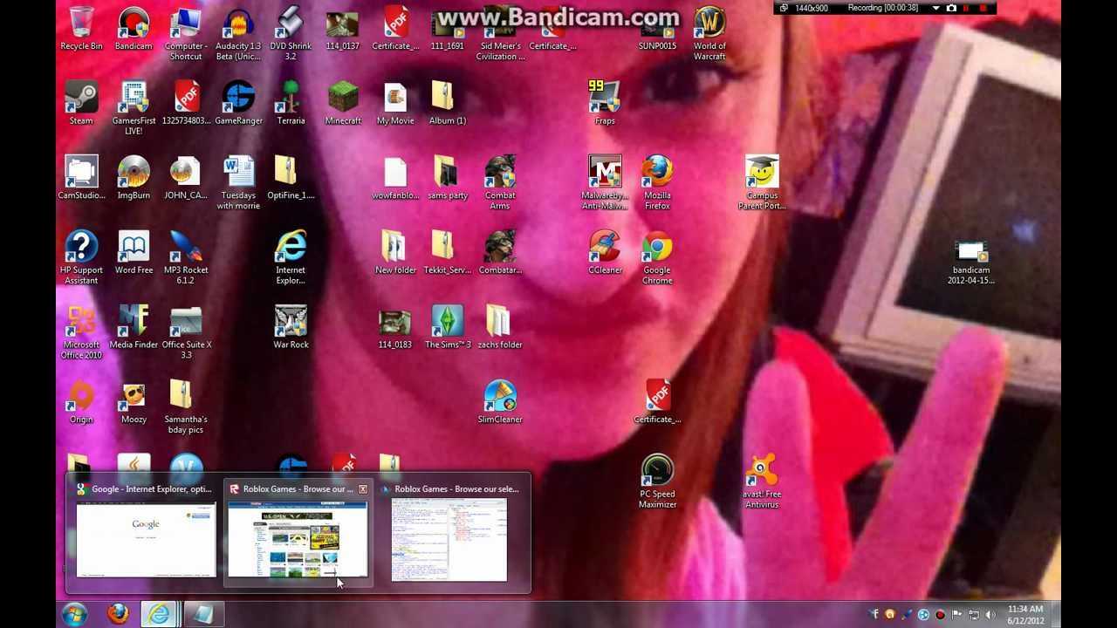This screenshot has width=1117, height=628.
Task: Open GameRanger from the desktop
Action: 238,103
